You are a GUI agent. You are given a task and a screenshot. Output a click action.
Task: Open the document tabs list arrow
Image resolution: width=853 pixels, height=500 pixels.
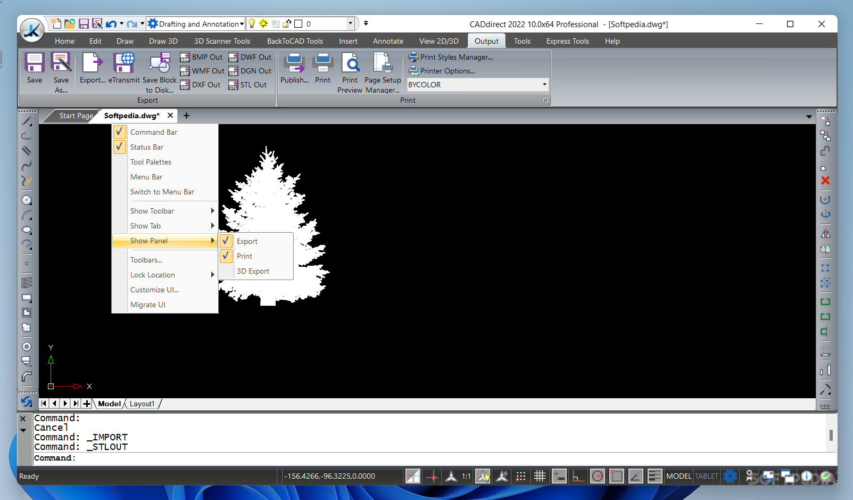[809, 116]
